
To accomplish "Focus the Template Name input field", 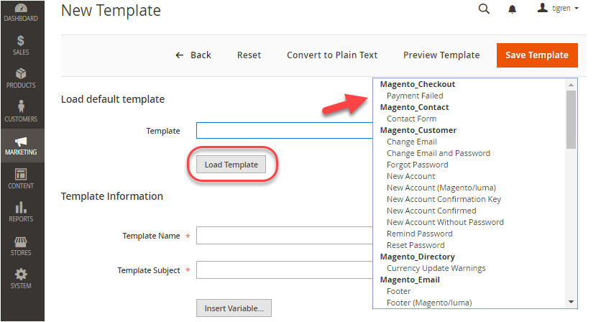I will pyautogui.click(x=285, y=236).
